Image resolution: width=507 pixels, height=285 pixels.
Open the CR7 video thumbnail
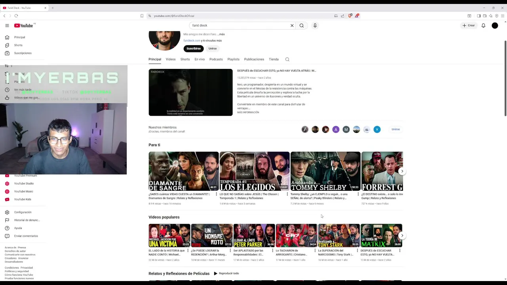click(x=296, y=236)
